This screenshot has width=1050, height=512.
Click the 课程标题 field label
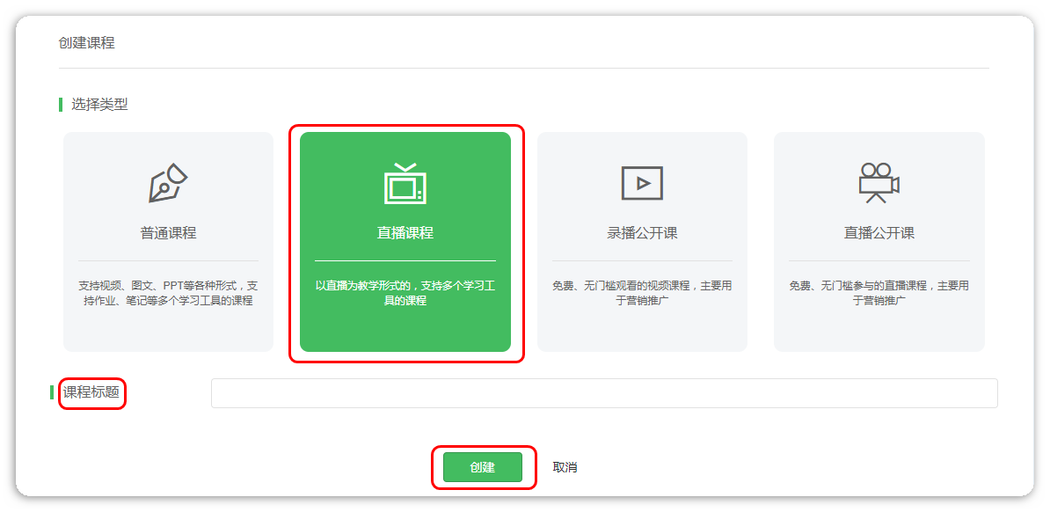click(x=91, y=392)
